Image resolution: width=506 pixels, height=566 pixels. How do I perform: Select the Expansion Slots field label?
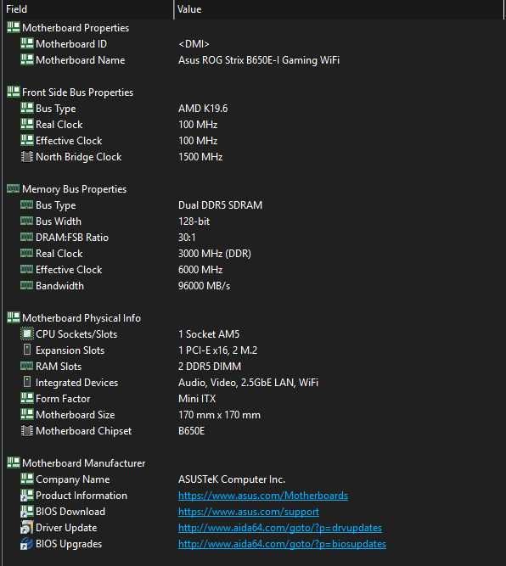(70, 350)
